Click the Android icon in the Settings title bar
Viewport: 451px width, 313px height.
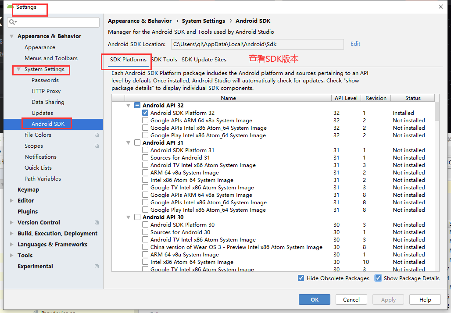tap(10, 7)
